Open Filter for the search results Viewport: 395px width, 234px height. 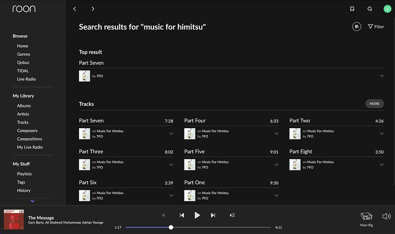(x=376, y=26)
